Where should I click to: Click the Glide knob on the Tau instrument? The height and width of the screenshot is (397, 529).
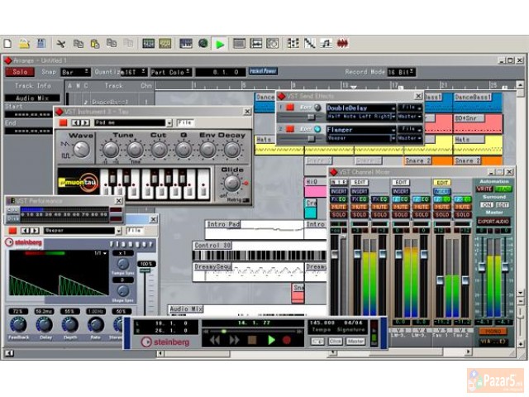[232, 182]
